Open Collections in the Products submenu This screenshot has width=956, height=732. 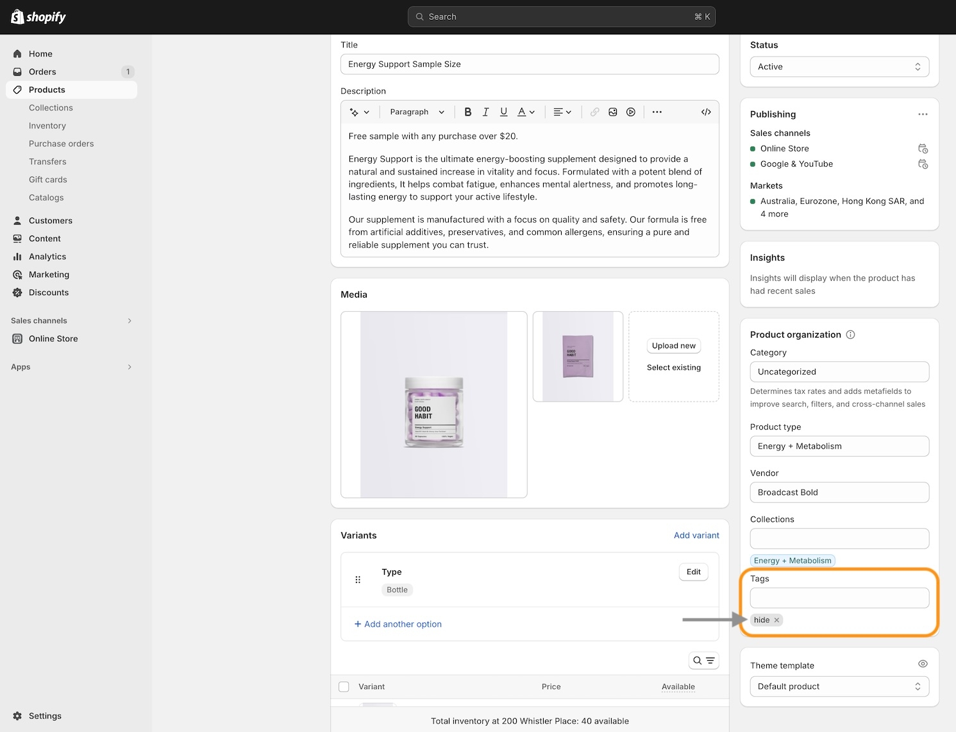click(51, 108)
